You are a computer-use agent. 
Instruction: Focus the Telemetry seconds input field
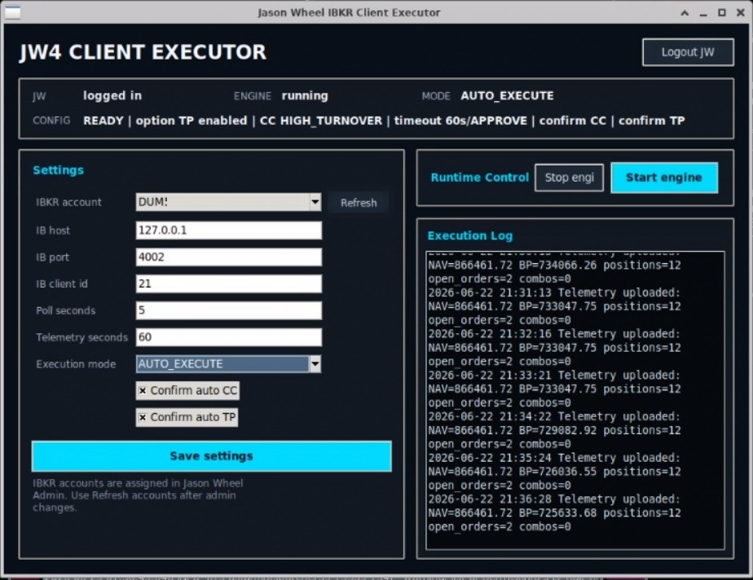[228, 337]
